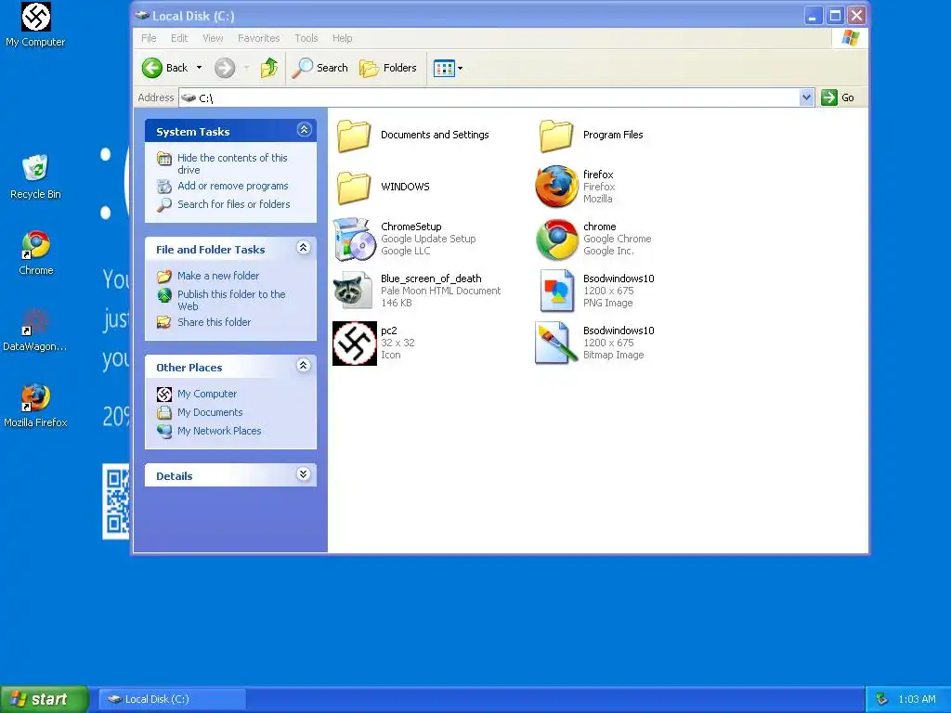
Task: Select the chrome application file
Action: click(x=593, y=239)
